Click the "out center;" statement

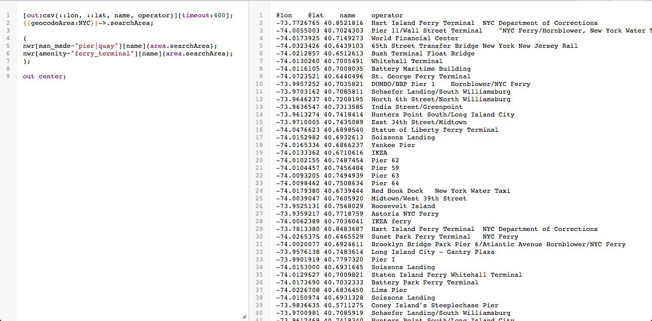tap(44, 76)
